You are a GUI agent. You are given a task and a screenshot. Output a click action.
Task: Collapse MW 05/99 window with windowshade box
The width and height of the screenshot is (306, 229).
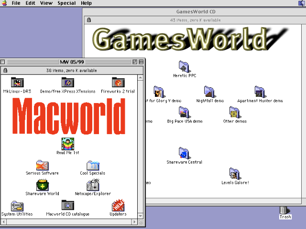142,62
